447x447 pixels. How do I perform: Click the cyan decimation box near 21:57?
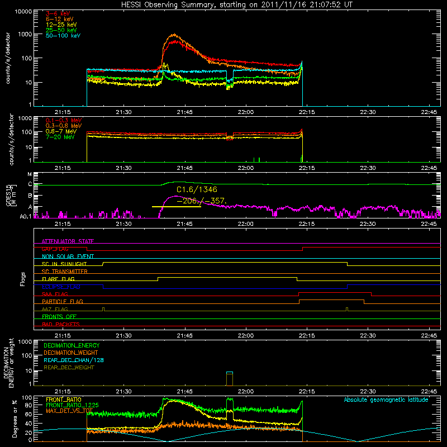[x=230, y=373]
